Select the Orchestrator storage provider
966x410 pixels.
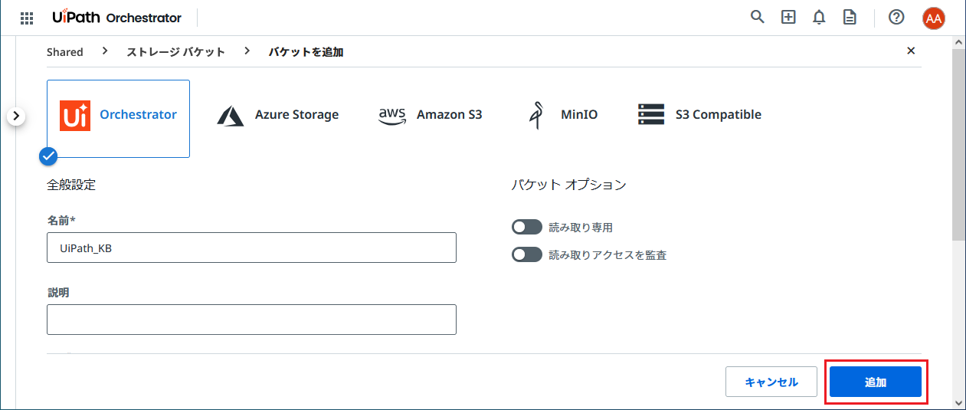(119, 115)
